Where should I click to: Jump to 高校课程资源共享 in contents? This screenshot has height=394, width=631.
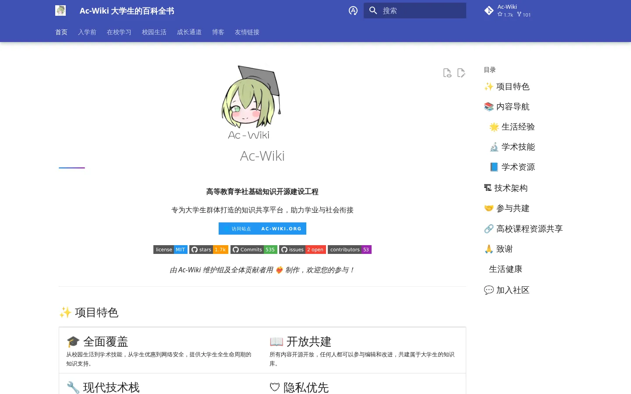click(523, 229)
